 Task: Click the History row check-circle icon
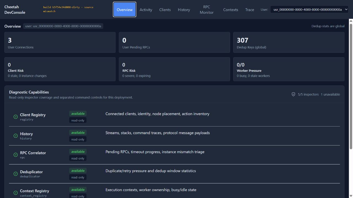point(16,136)
